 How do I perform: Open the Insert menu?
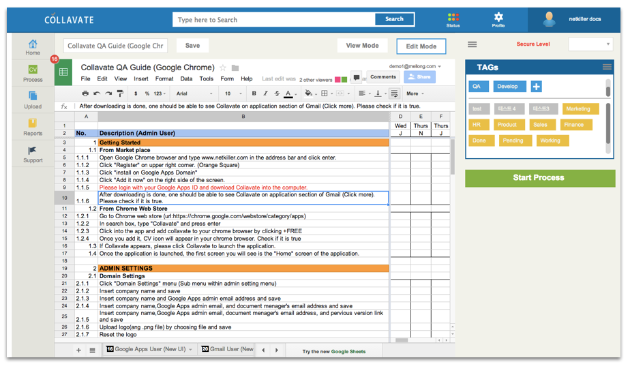140,79
